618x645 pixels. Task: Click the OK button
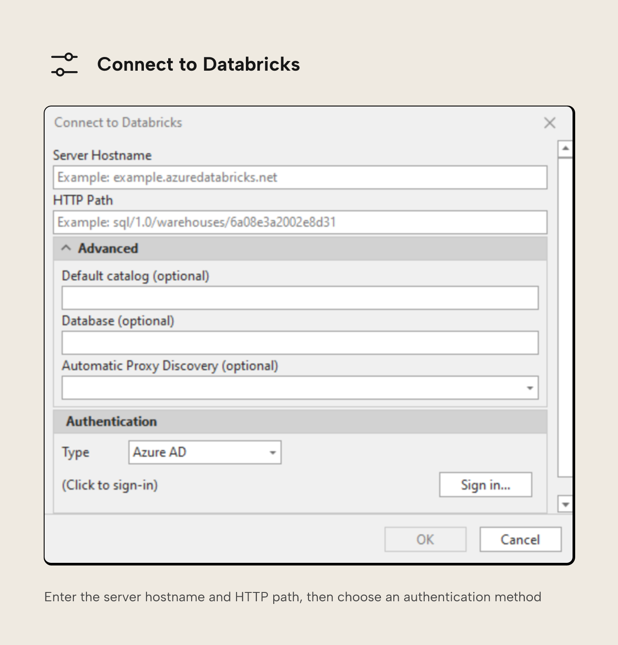[426, 539]
